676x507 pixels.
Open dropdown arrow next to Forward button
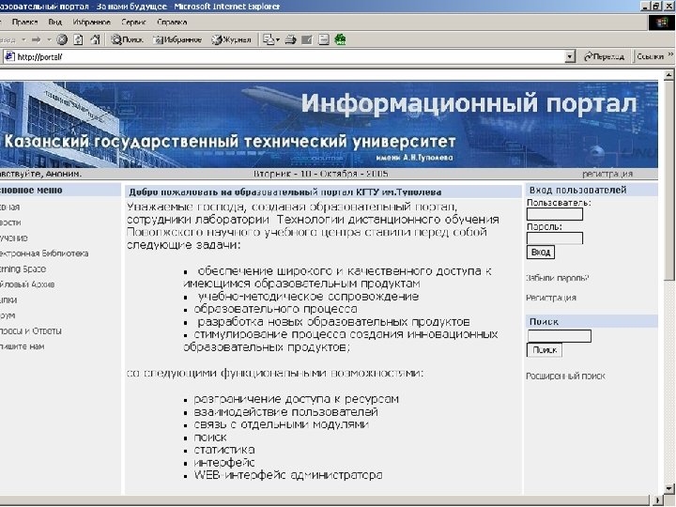pyautogui.click(x=49, y=39)
